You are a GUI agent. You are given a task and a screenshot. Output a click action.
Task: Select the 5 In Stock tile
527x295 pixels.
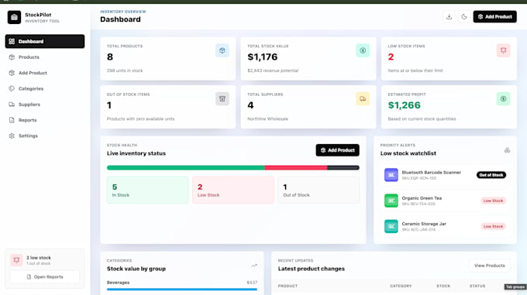[148, 190]
